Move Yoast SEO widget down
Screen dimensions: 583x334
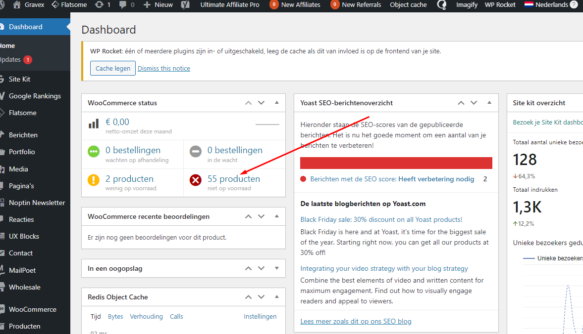[x=474, y=103]
